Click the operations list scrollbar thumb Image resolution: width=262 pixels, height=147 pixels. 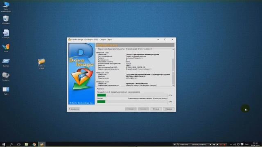click(x=173, y=71)
